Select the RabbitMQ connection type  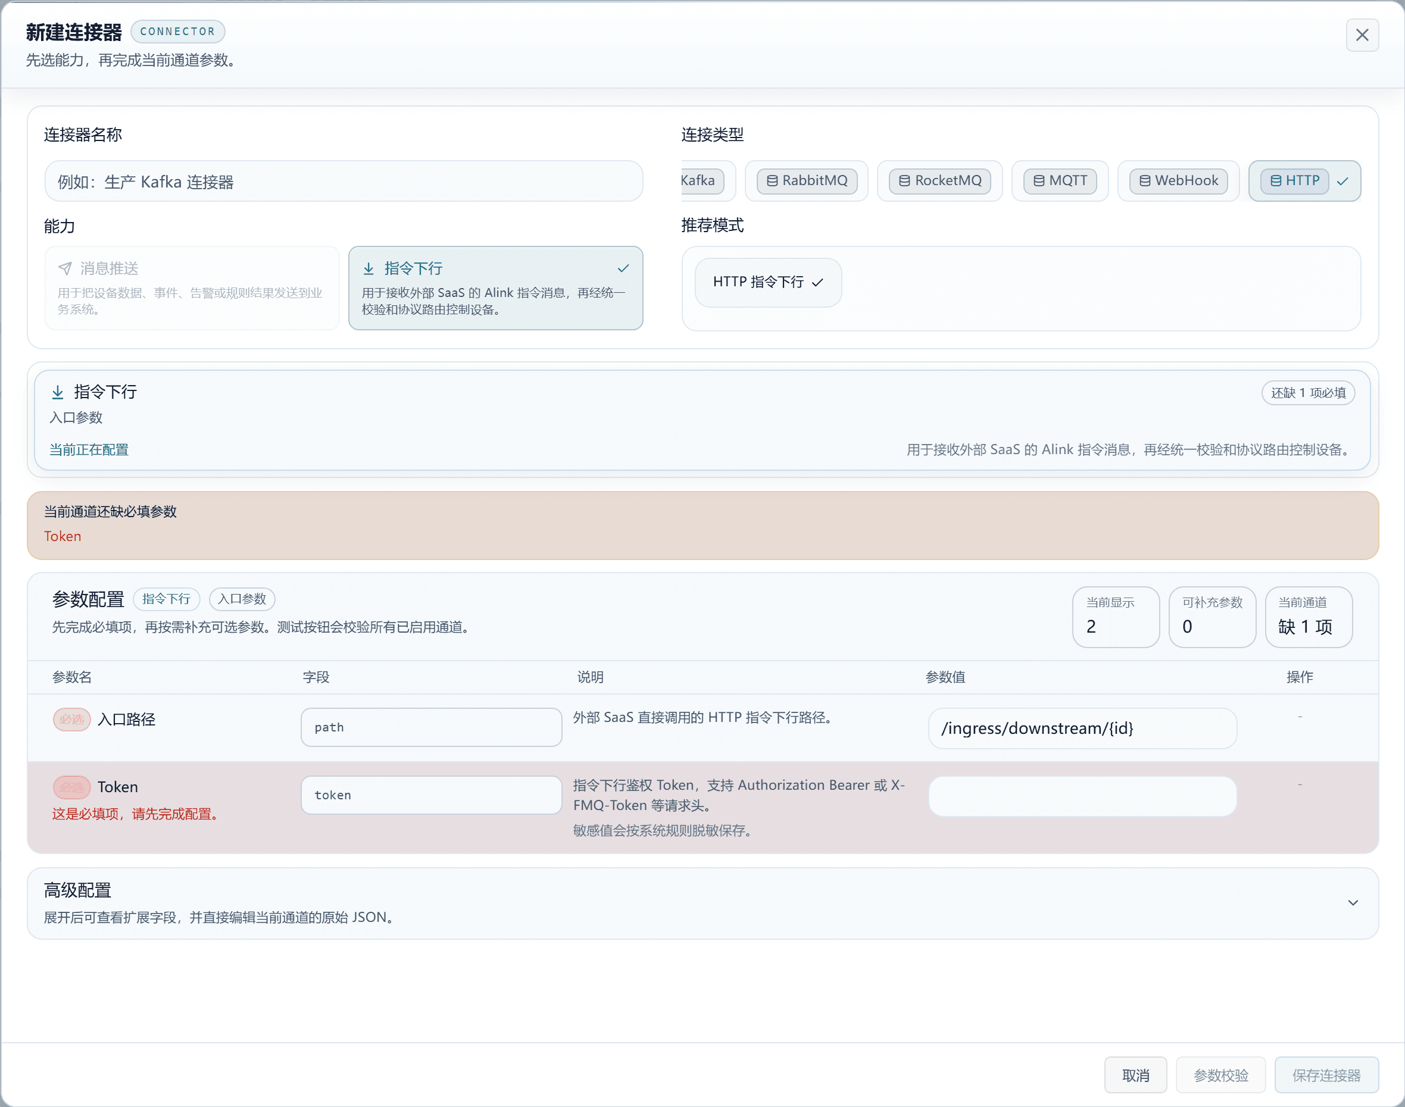(x=807, y=181)
